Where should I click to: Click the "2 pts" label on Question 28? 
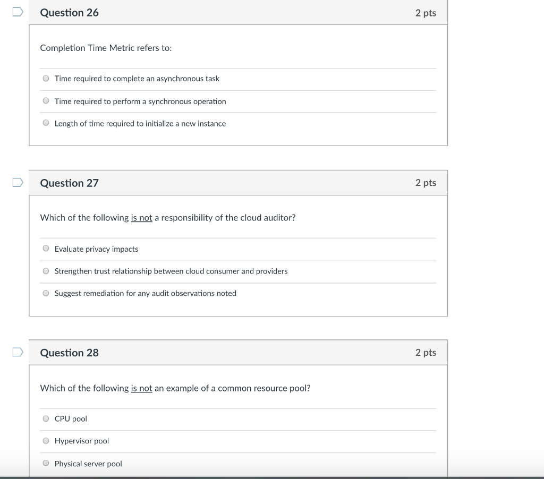[426, 353]
